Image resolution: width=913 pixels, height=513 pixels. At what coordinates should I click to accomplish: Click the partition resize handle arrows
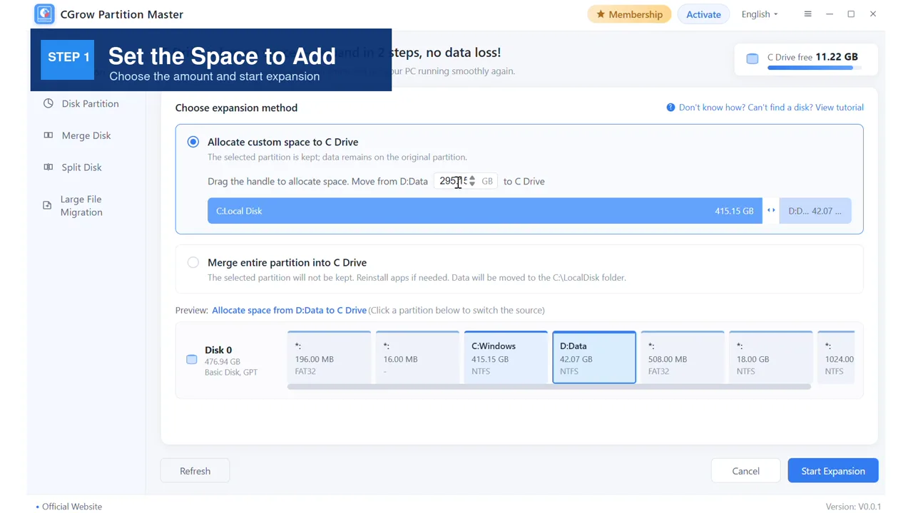(771, 211)
